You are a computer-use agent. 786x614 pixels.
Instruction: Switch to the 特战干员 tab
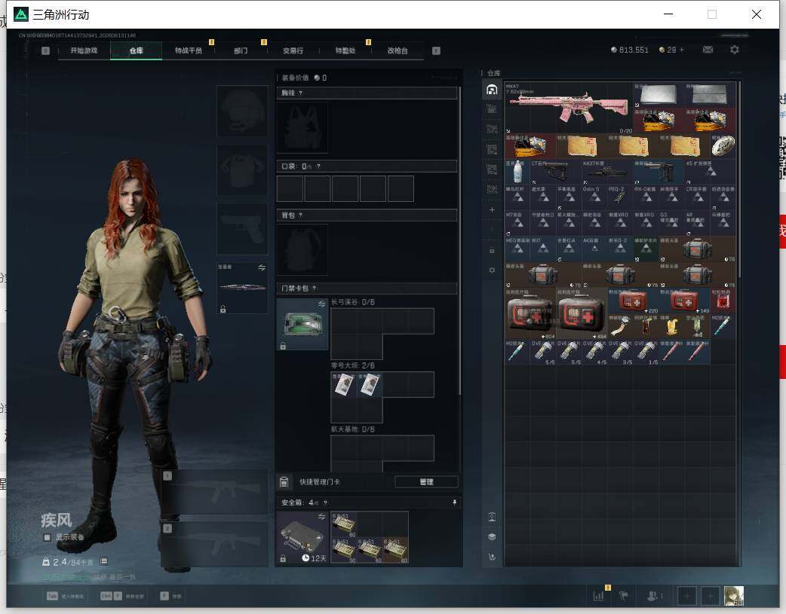[189, 50]
